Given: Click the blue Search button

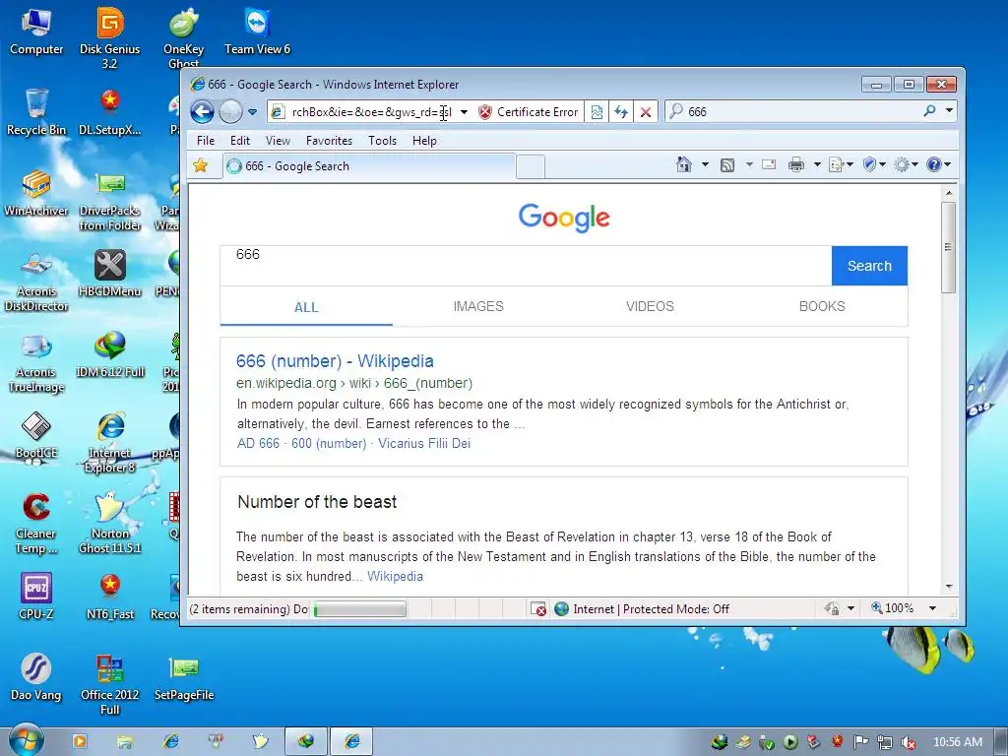Looking at the screenshot, I should (869, 266).
